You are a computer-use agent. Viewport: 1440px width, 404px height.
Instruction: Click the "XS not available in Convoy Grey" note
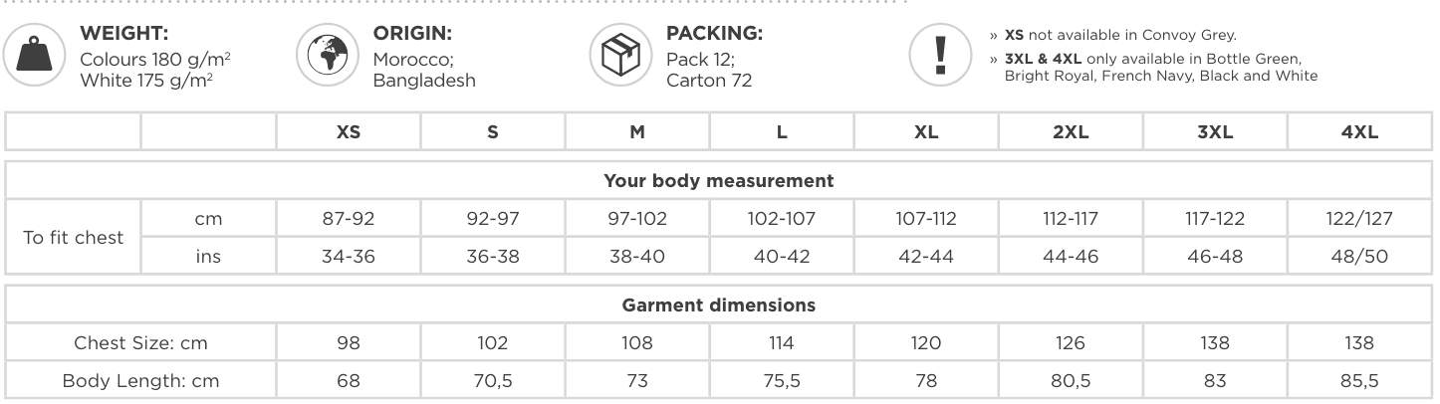(1120, 35)
